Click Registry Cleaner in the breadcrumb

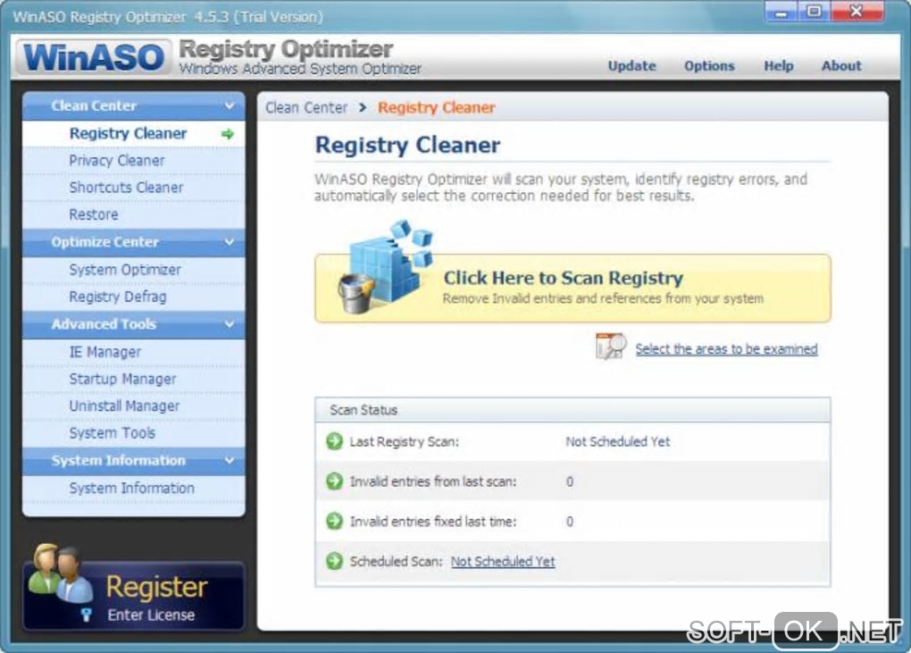click(x=437, y=107)
